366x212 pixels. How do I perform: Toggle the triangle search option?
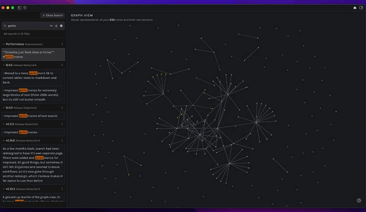pyautogui.click(x=56, y=26)
